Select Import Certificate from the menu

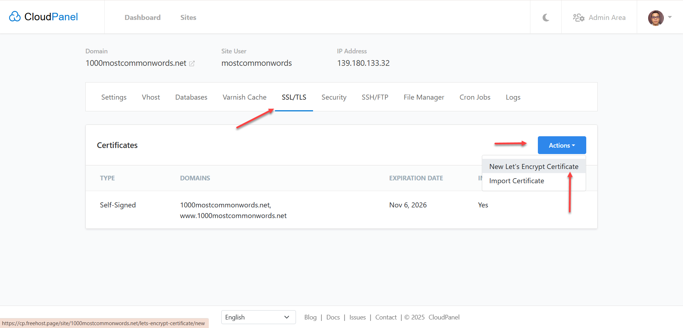[x=517, y=181]
